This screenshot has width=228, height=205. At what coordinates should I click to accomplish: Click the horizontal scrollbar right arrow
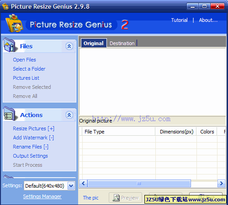coord(222,184)
